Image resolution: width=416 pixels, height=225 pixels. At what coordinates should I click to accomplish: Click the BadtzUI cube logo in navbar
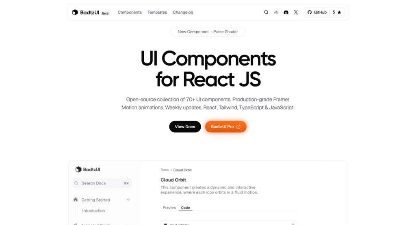(x=75, y=13)
